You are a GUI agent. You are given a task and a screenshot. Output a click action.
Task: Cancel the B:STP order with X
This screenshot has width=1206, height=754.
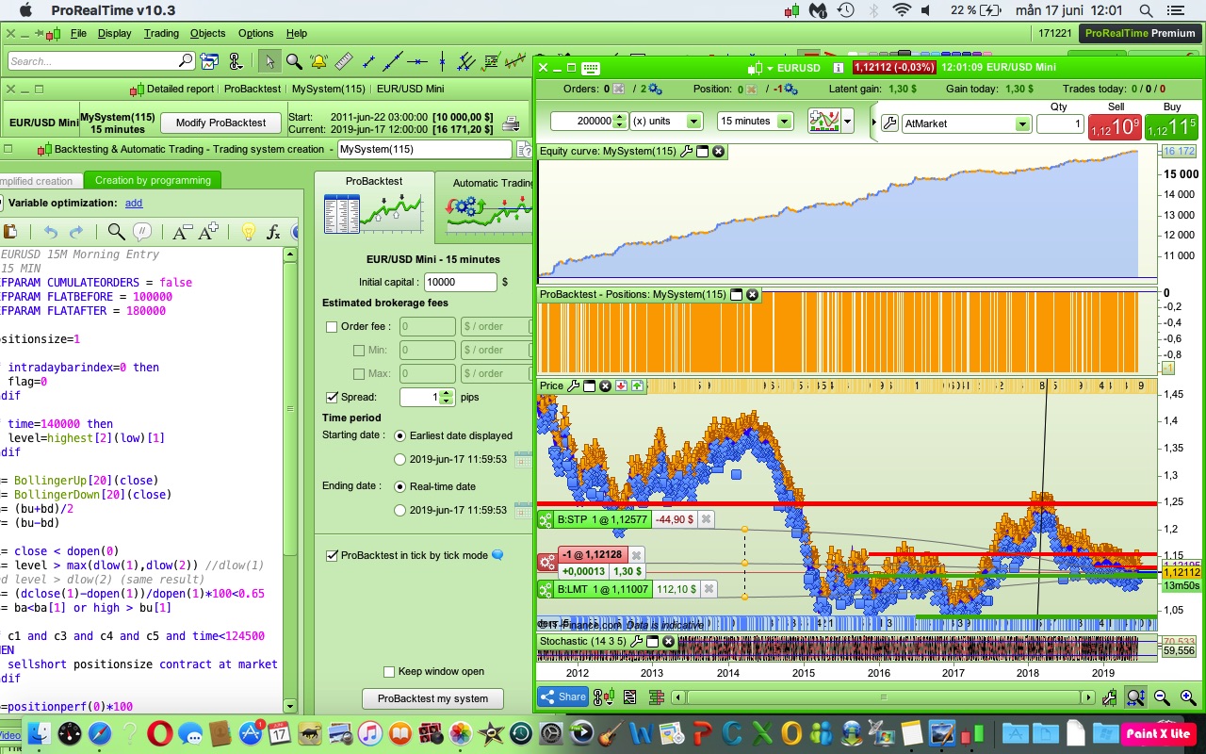(x=706, y=519)
